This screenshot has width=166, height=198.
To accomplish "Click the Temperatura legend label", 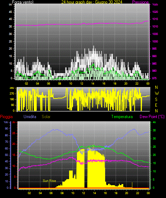I will (122, 117).
